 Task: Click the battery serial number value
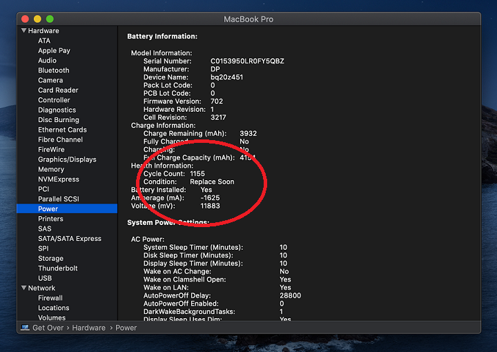click(247, 61)
